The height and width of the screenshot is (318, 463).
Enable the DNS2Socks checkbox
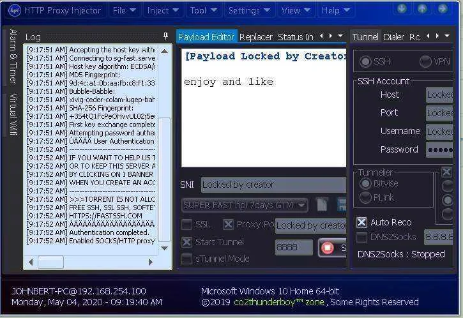361,237
